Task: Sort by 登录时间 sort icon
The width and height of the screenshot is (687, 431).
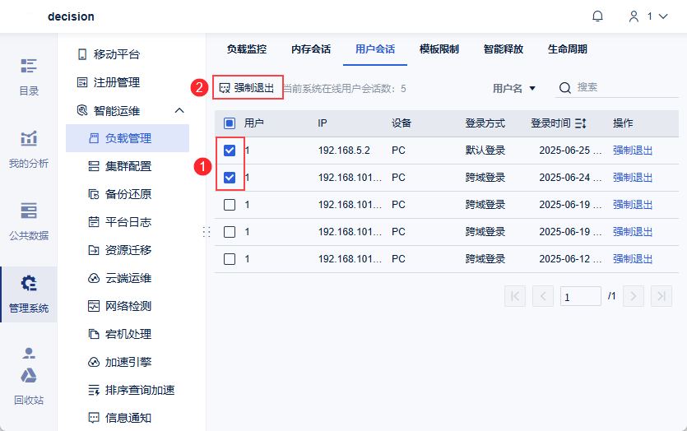Action: (581, 123)
